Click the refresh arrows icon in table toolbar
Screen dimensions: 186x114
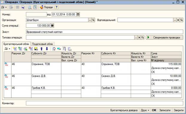[54, 49]
